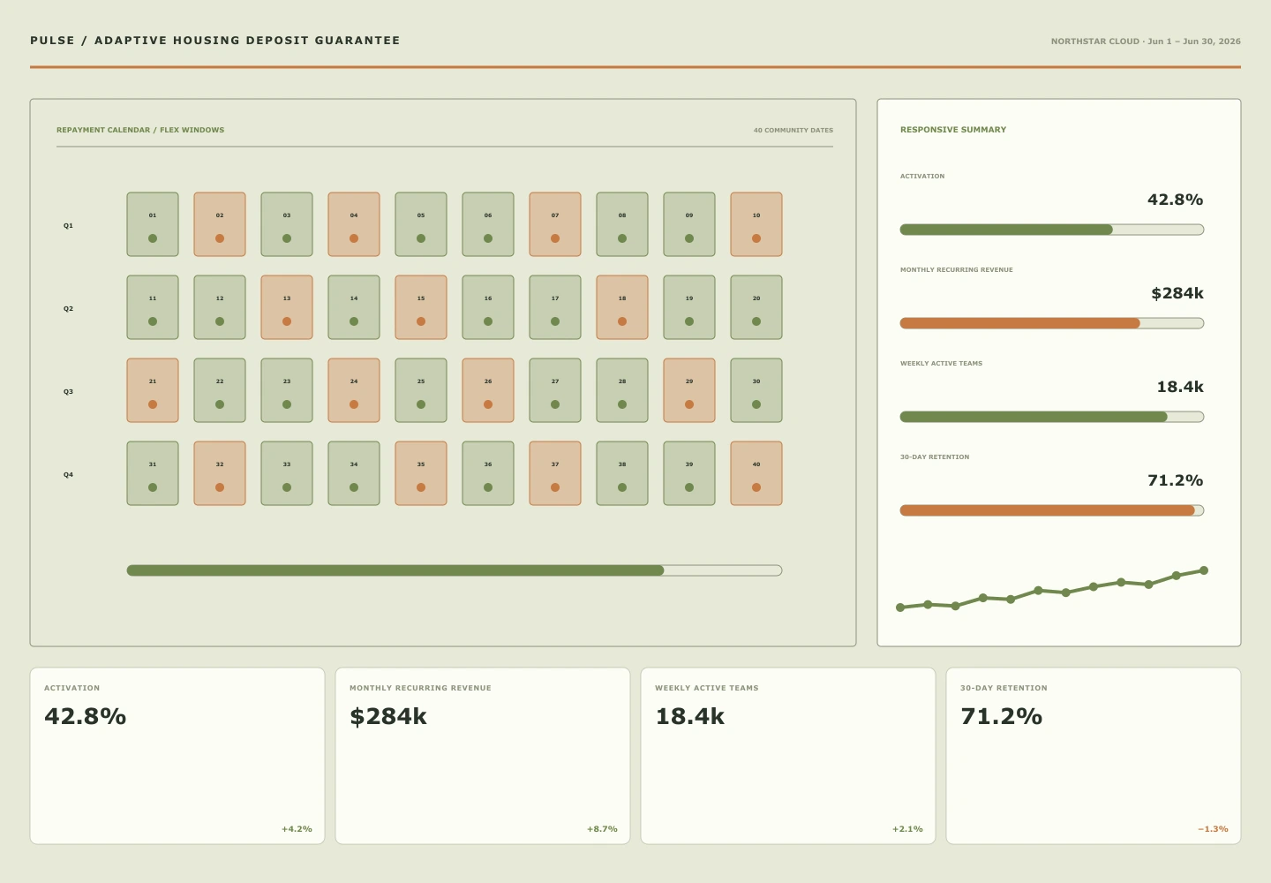Select date tile 40 in the calendar

click(756, 473)
